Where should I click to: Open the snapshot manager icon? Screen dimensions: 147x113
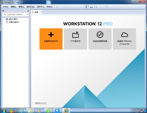(81, 7)
